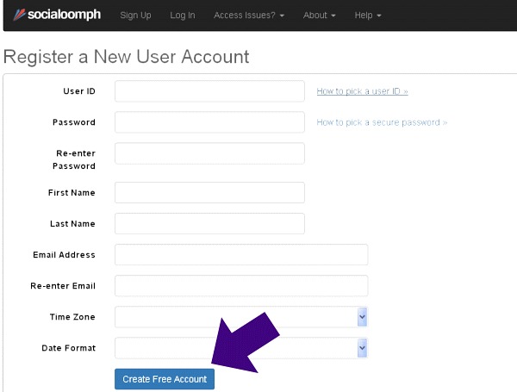The width and height of the screenshot is (517, 392).
Task: Click the Register a New User Account heading
Action: point(127,57)
